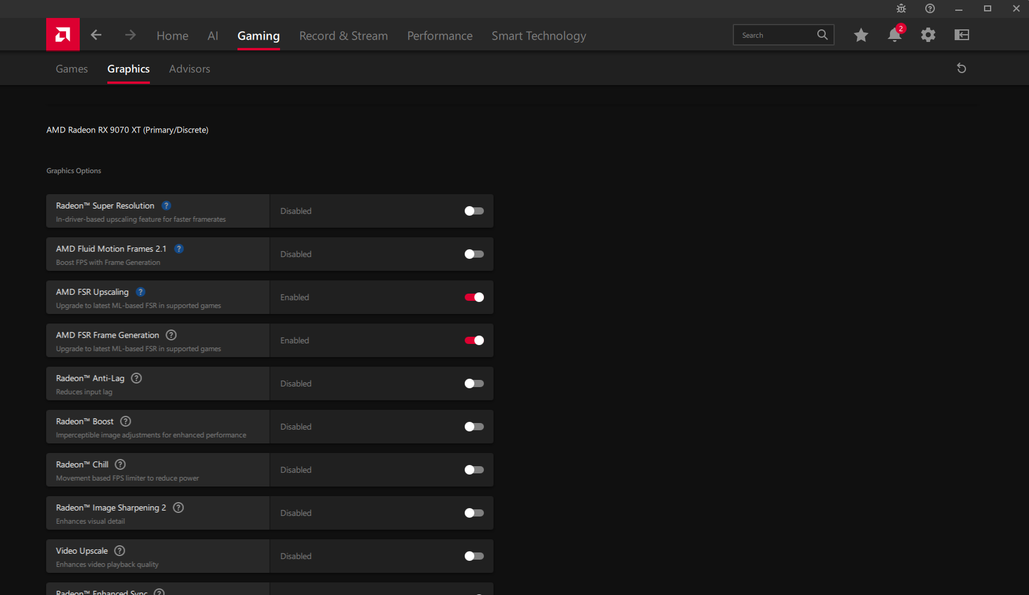Enable Radeon Super Resolution toggle
Viewport: 1029px width, 595px height.
(474, 211)
